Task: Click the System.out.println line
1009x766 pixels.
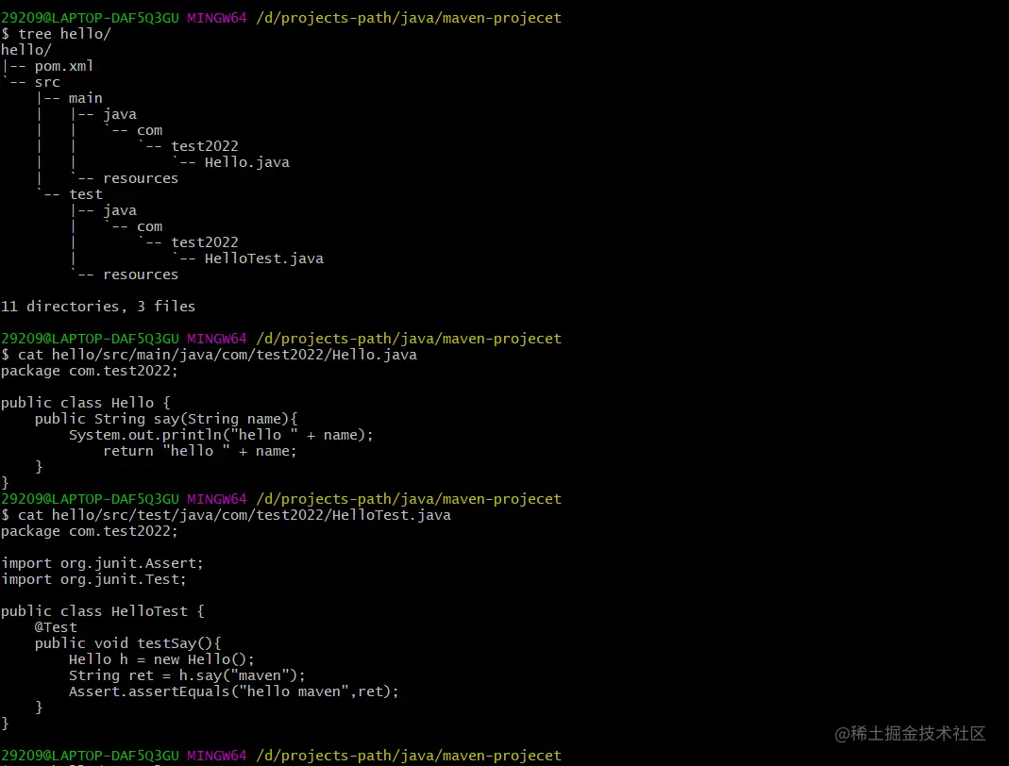Action: (221, 435)
